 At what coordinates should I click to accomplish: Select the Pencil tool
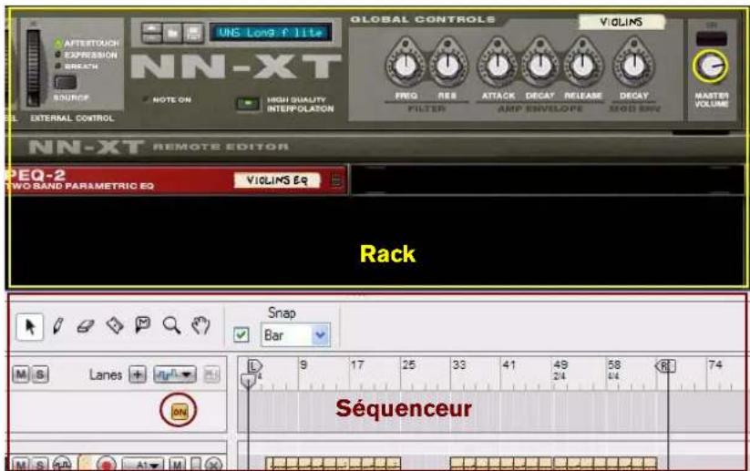pos(58,326)
